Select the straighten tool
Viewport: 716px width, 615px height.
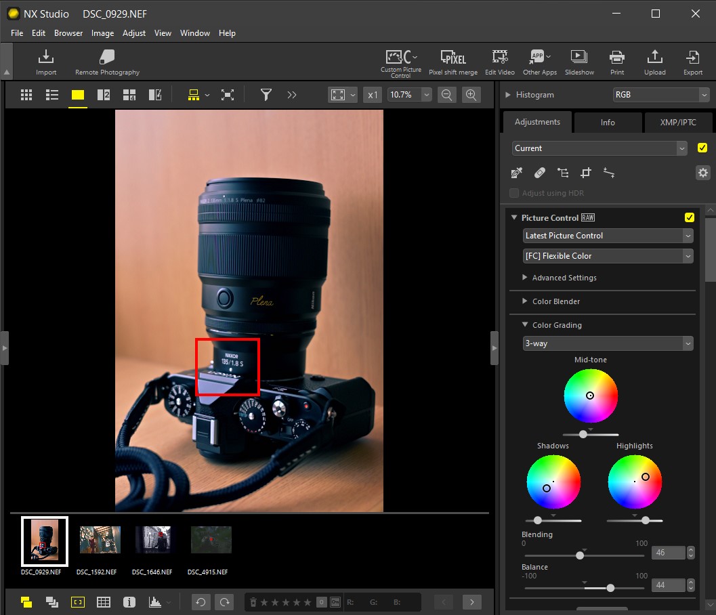609,173
